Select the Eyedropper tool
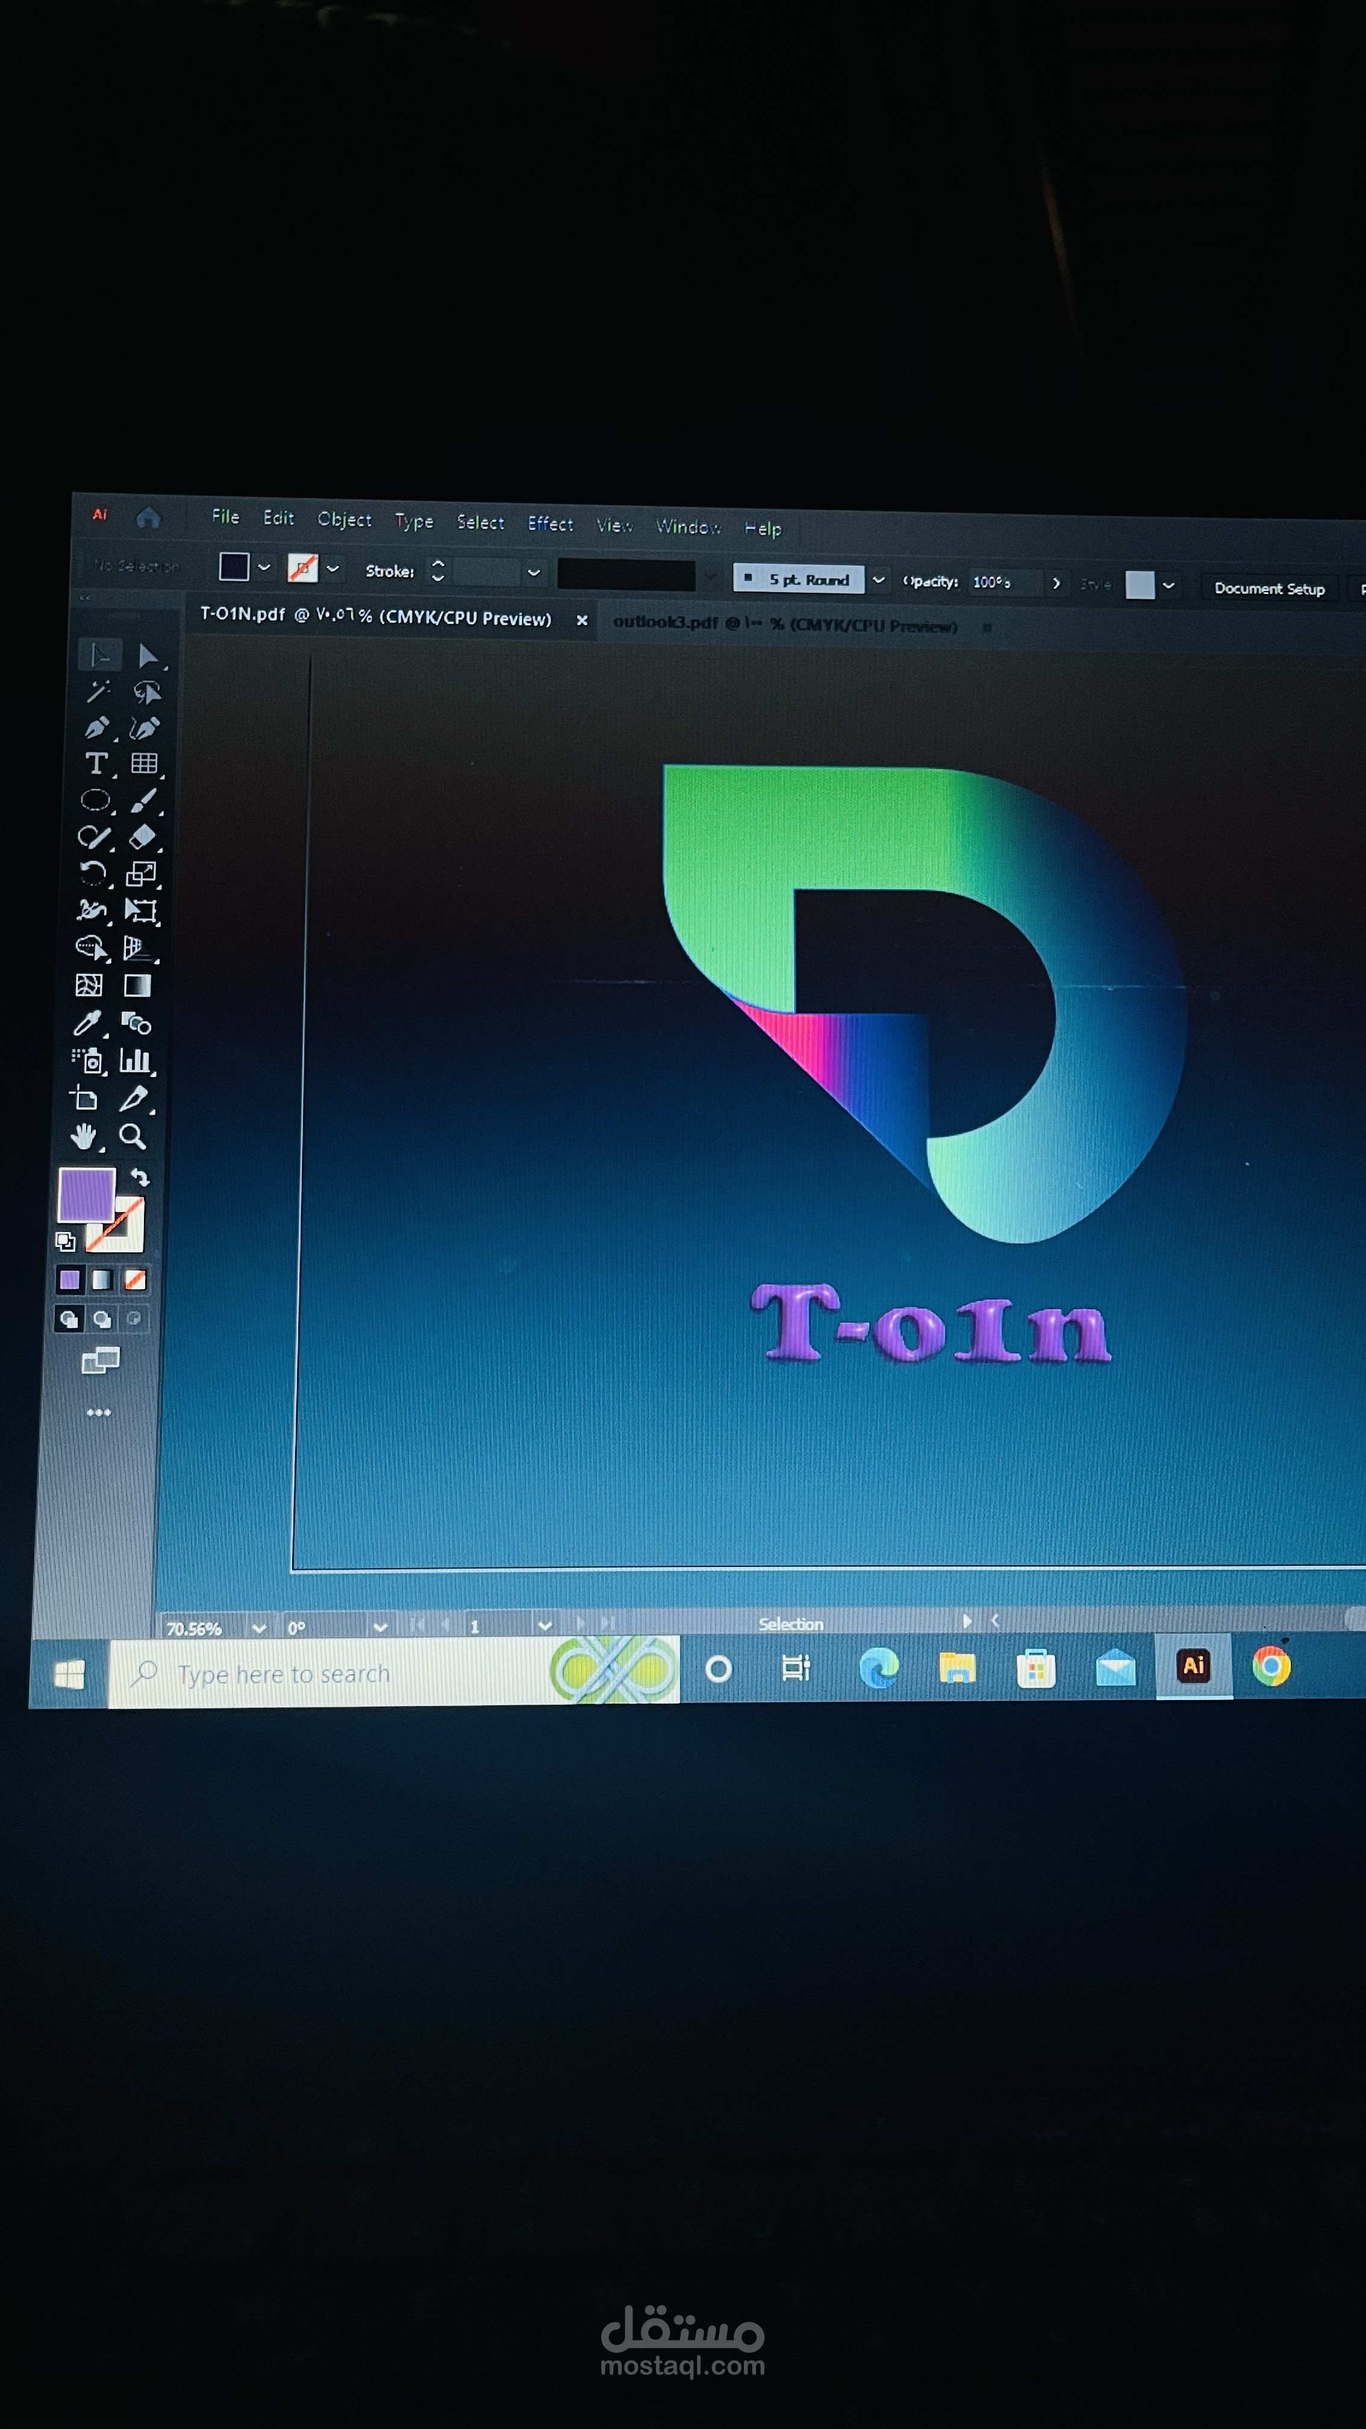The height and width of the screenshot is (2429, 1366). tap(88, 1023)
